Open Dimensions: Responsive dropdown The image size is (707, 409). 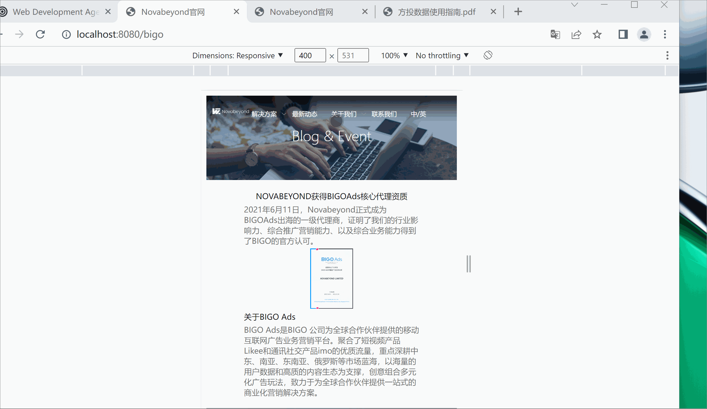(x=237, y=55)
